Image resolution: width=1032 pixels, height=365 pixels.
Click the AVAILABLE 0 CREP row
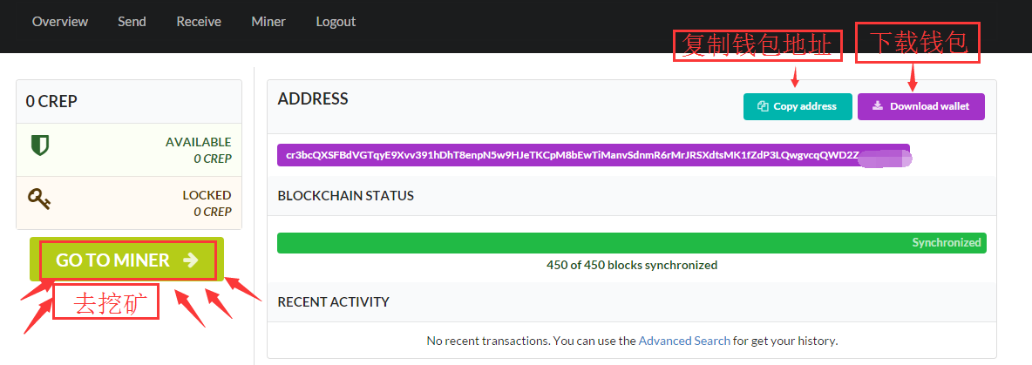(x=129, y=150)
